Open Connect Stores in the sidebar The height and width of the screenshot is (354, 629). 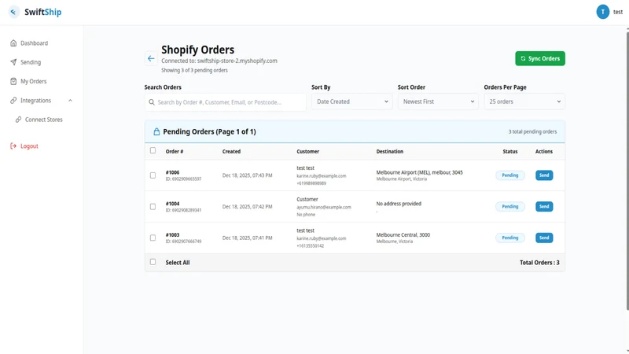pyautogui.click(x=44, y=120)
